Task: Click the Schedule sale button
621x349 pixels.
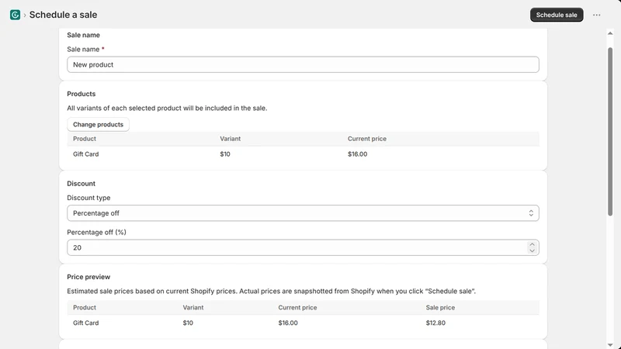Action: tap(557, 15)
